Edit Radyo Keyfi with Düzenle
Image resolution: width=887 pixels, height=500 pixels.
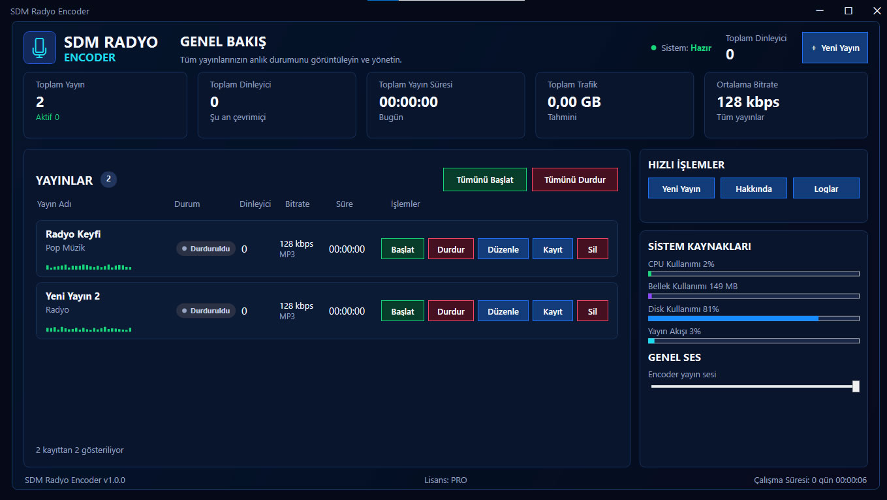tap(503, 249)
